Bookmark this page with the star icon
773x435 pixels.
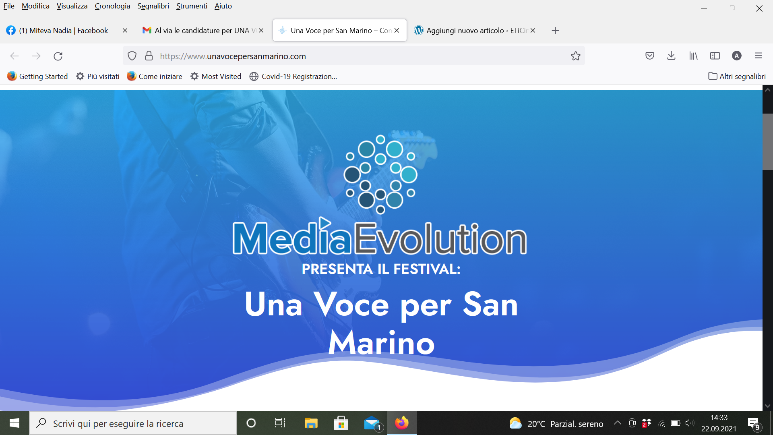point(576,56)
